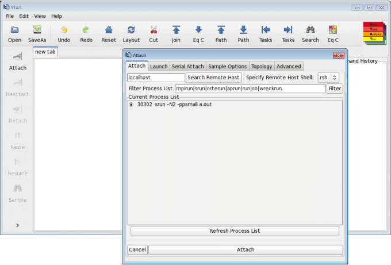The width and height of the screenshot is (391, 265).
Task: Click Refresh Process List button
Action: click(x=235, y=231)
